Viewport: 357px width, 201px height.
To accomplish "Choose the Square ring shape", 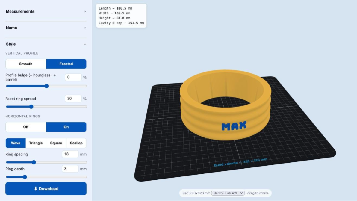I will 56,143.
